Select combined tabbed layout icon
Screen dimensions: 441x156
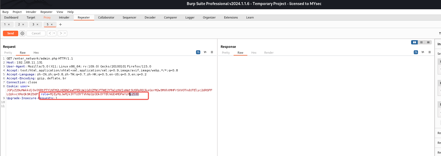428,42
